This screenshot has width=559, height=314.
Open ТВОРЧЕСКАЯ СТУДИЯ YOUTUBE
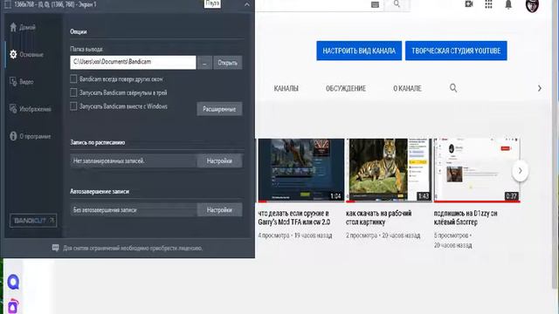pos(456,51)
